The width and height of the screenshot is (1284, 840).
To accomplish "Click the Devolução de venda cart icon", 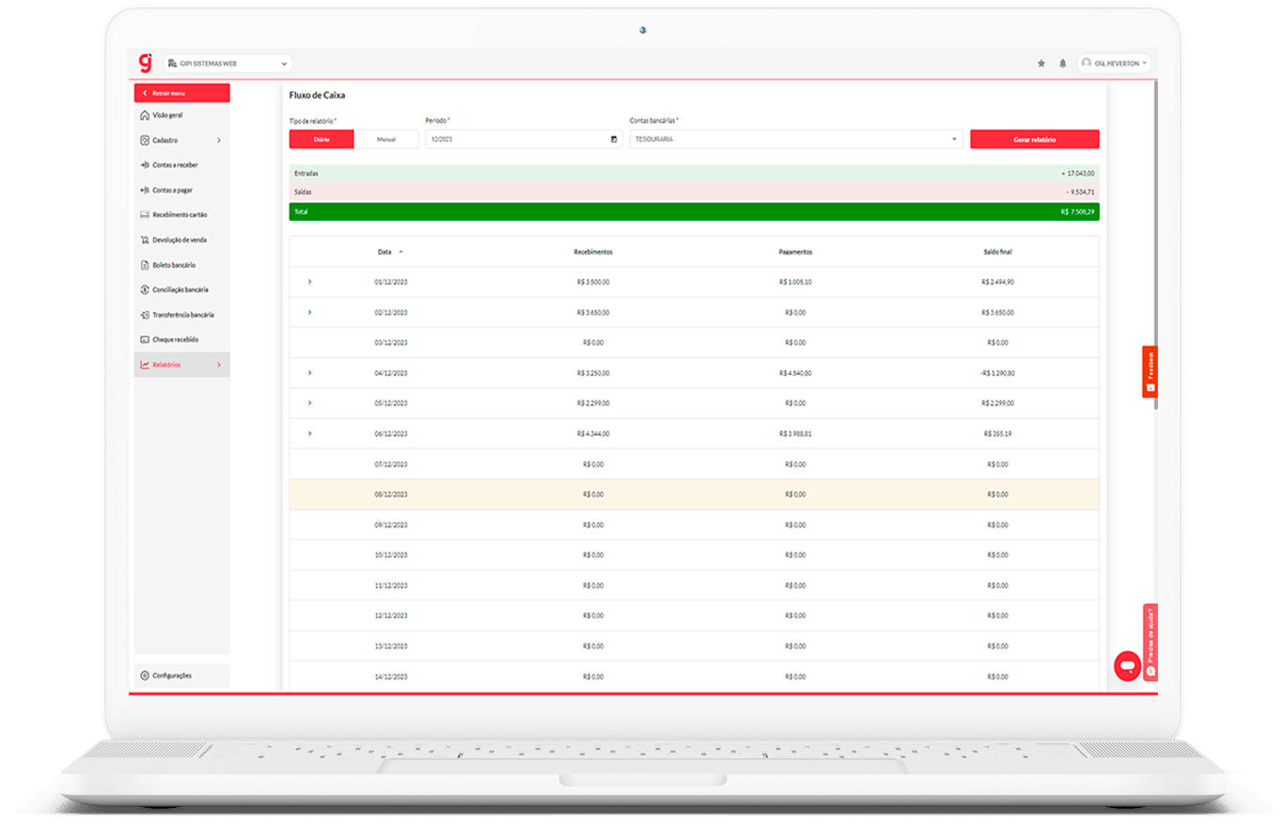I will (145, 241).
